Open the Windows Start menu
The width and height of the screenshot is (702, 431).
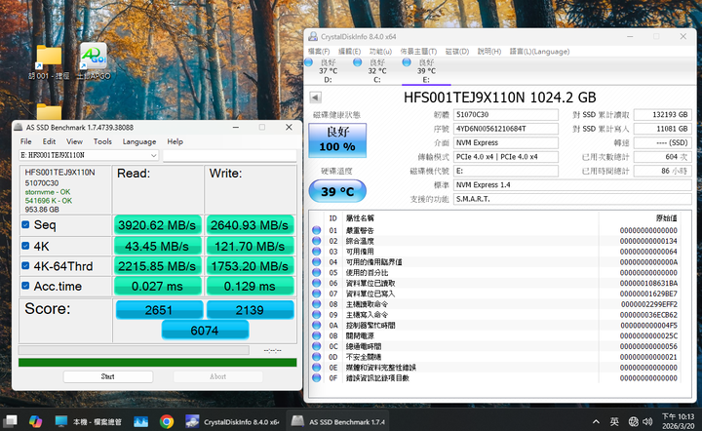[11, 421]
